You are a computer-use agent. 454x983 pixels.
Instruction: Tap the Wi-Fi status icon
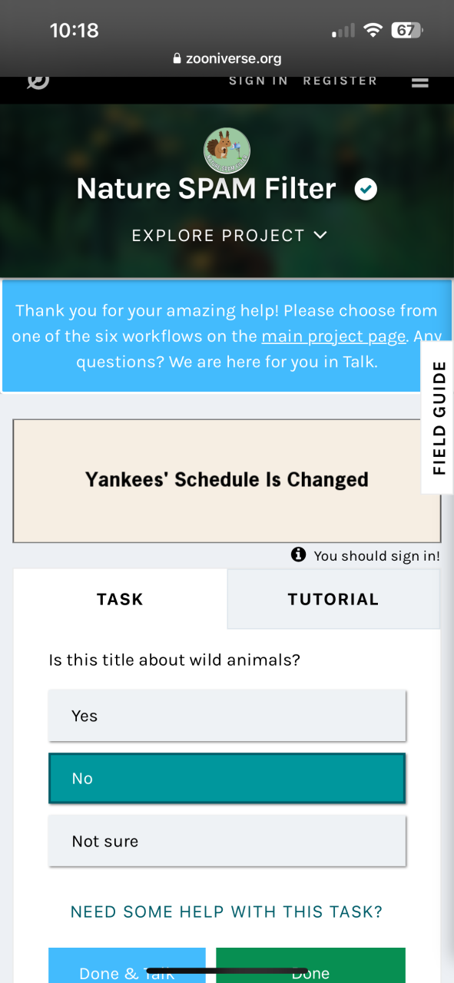coord(373,31)
